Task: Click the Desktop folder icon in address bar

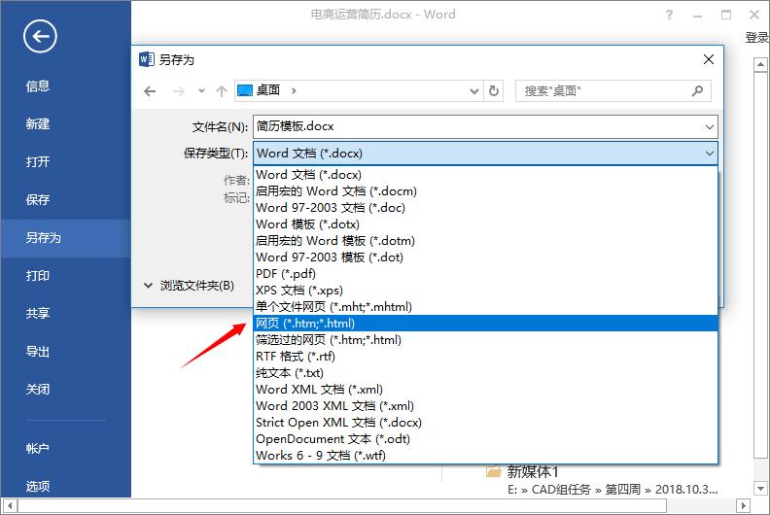Action: point(245,90)
